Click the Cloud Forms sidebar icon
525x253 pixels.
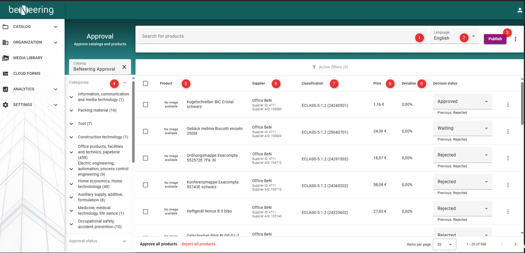coord(6,74)
